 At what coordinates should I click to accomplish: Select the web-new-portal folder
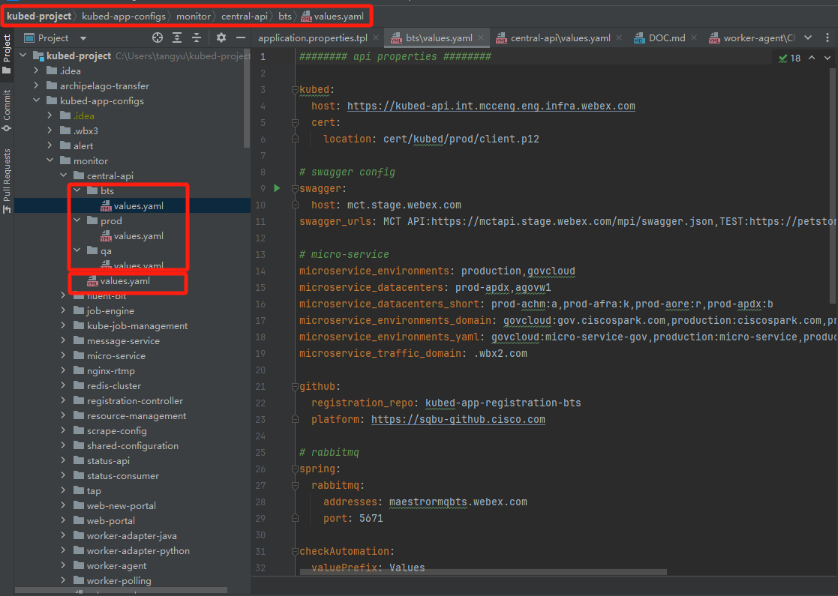pos(114,505)
